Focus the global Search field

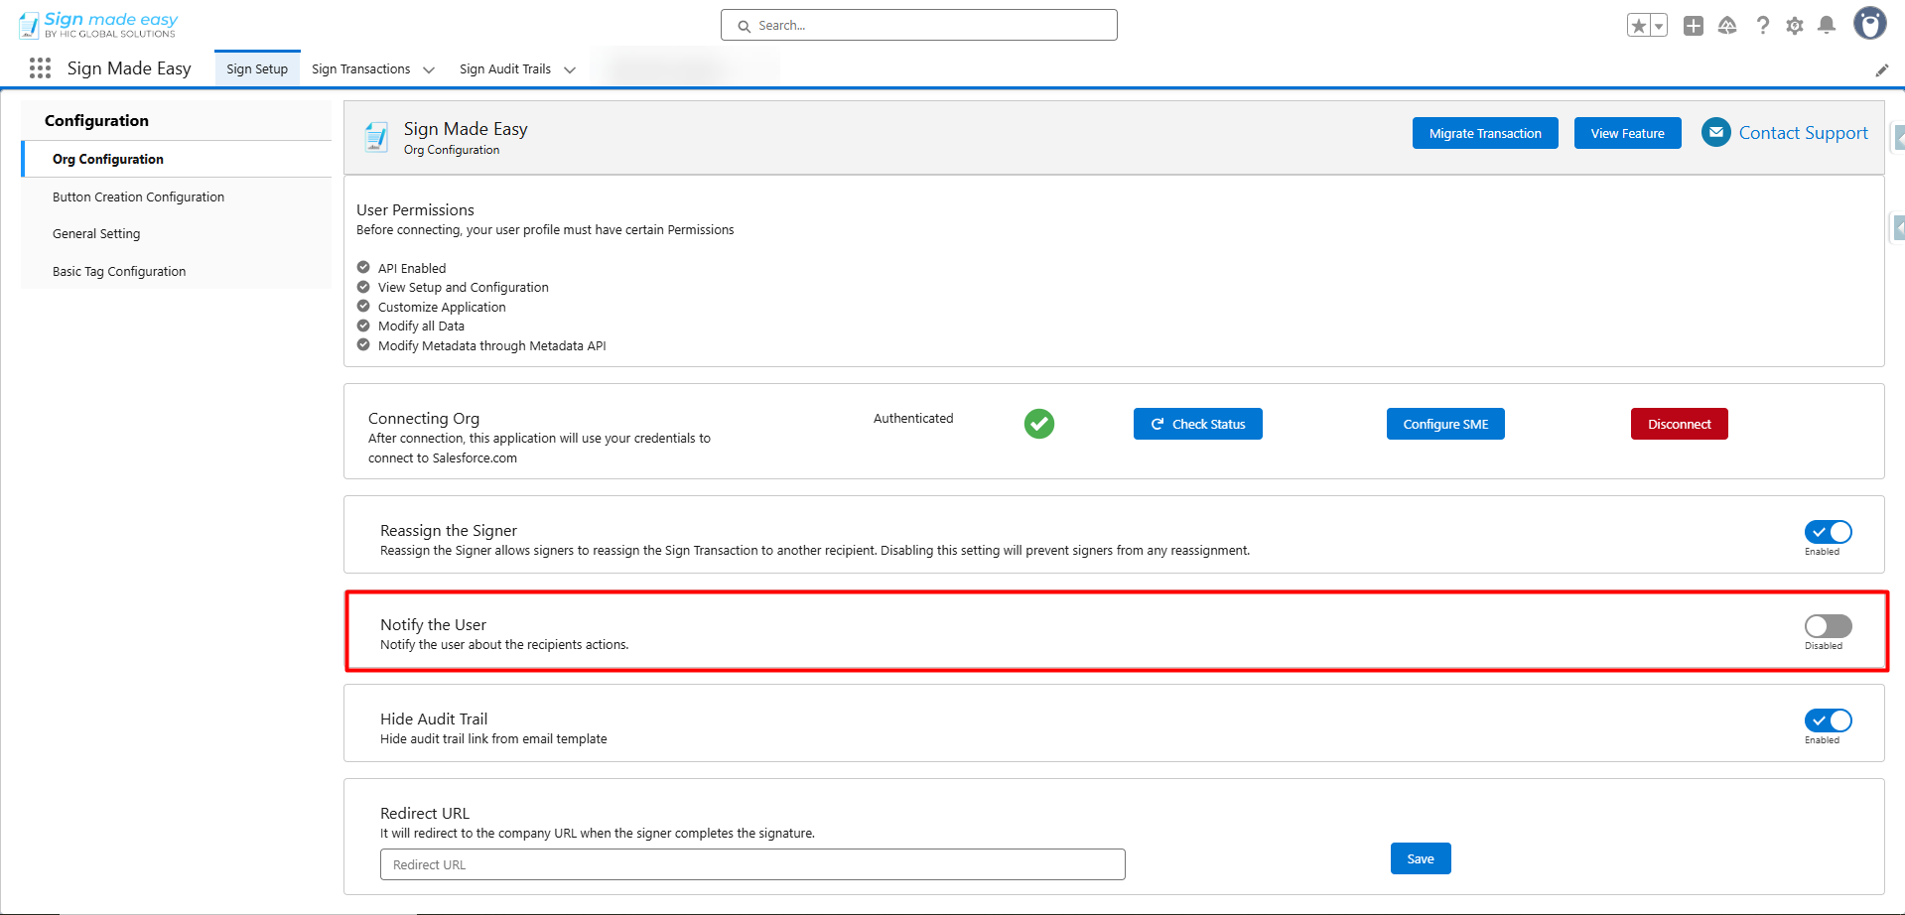pyautogui.click(x=919, y=25)
